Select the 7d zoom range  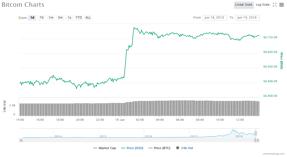coord(41,18)
